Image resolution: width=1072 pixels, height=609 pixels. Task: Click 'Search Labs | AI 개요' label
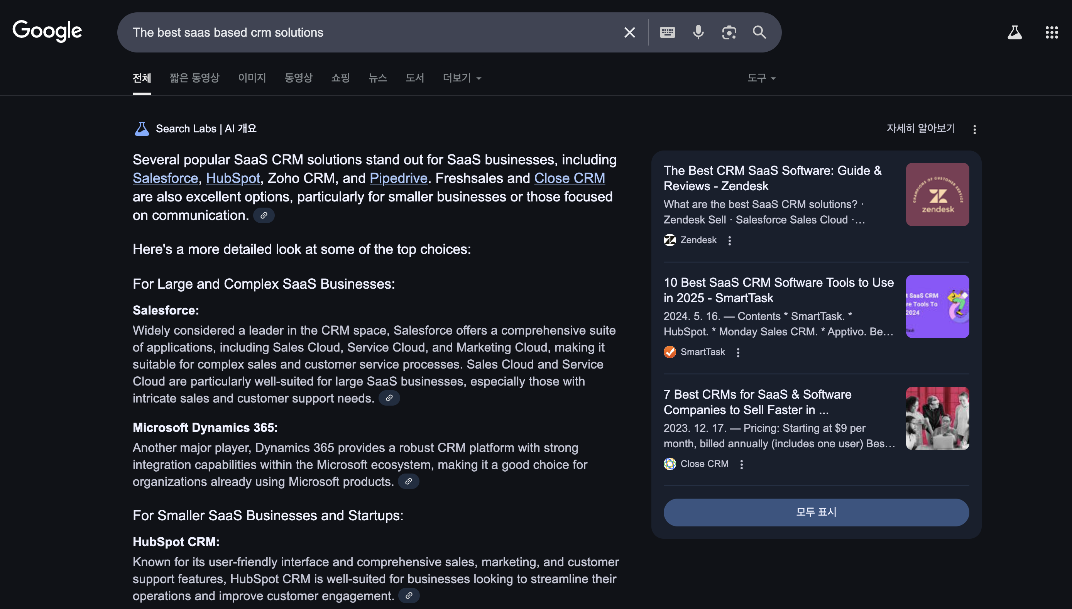click(x=206, y=129)
